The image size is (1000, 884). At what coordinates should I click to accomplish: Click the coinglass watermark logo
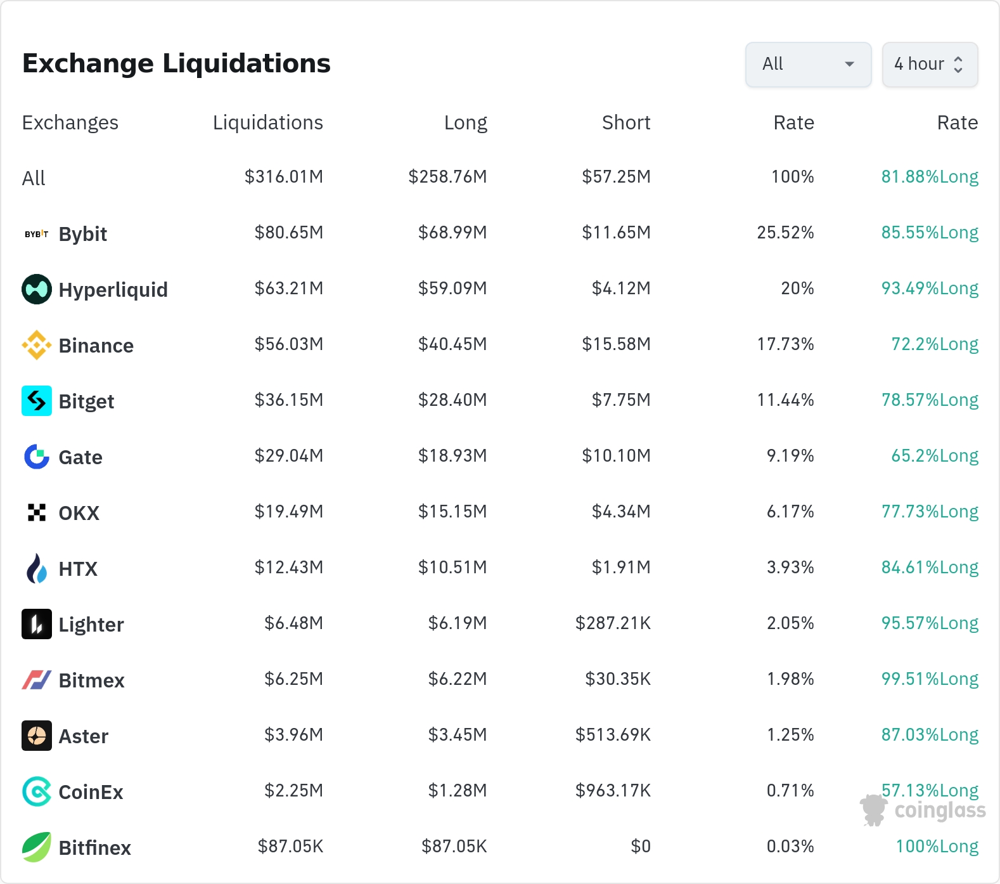pyautogui.click(x=923, y=810)
